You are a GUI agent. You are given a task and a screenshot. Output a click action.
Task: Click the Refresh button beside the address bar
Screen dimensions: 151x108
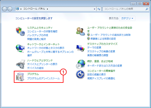99,9
